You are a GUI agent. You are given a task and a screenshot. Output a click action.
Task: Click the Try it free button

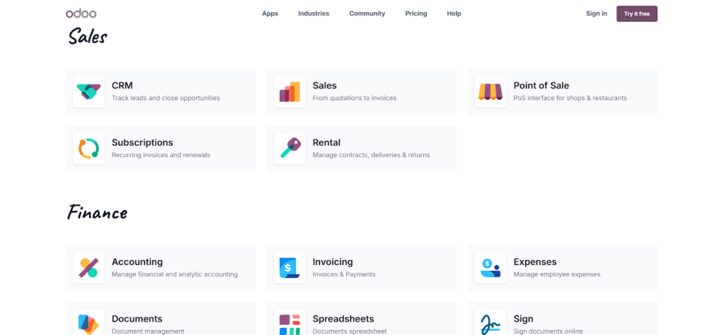[x=637, y=14]
